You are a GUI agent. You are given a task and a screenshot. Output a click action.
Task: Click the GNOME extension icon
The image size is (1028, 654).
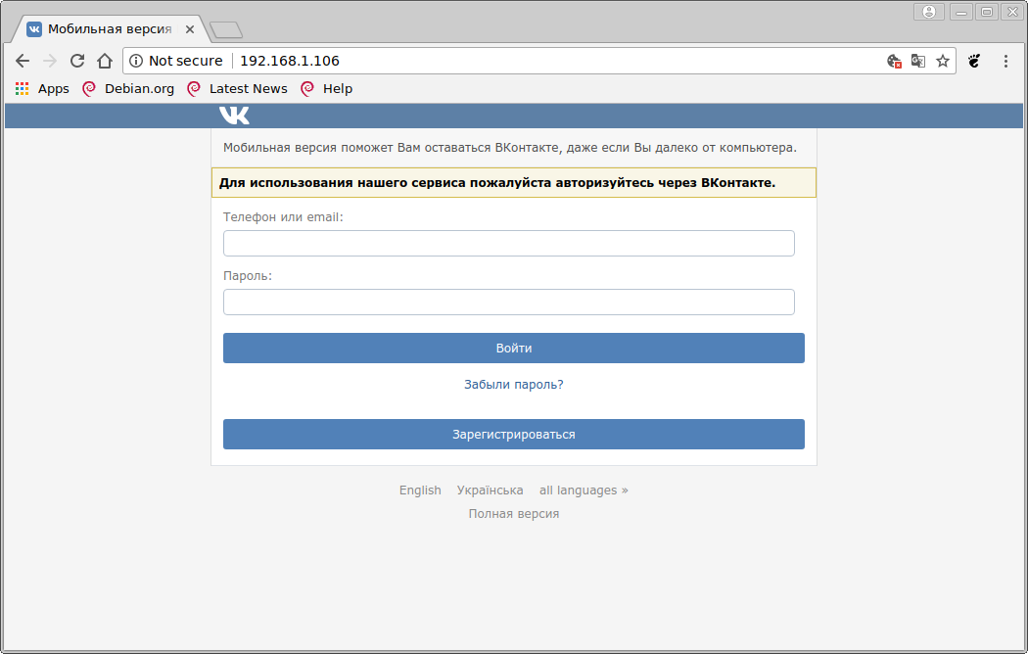[974, 61]
